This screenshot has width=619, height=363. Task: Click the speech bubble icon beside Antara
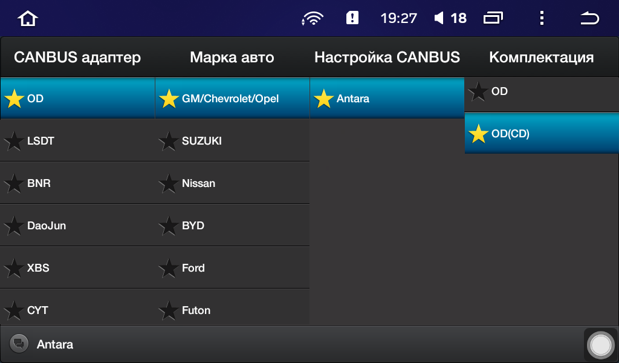coord(19,344)
